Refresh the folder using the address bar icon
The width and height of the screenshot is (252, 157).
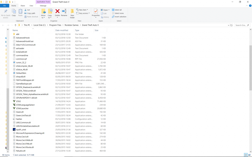pos(231,25)
